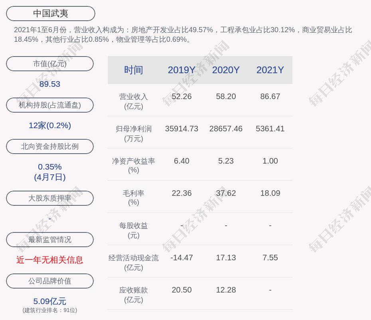Screen dimensions: 371x320
Task: Select the red 近一年无相关信息 text
Action: (x=50, y=260)
